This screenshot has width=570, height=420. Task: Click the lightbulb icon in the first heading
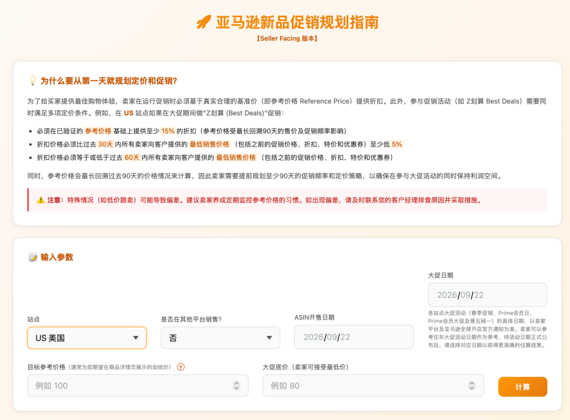click(x=33, y=81)
